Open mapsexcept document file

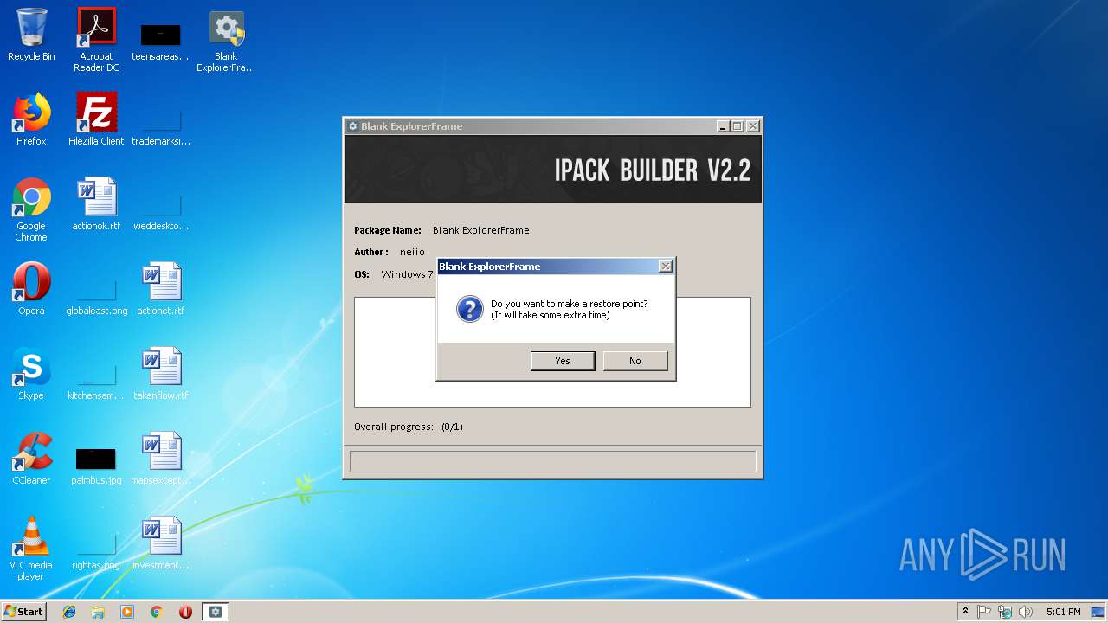161,459
